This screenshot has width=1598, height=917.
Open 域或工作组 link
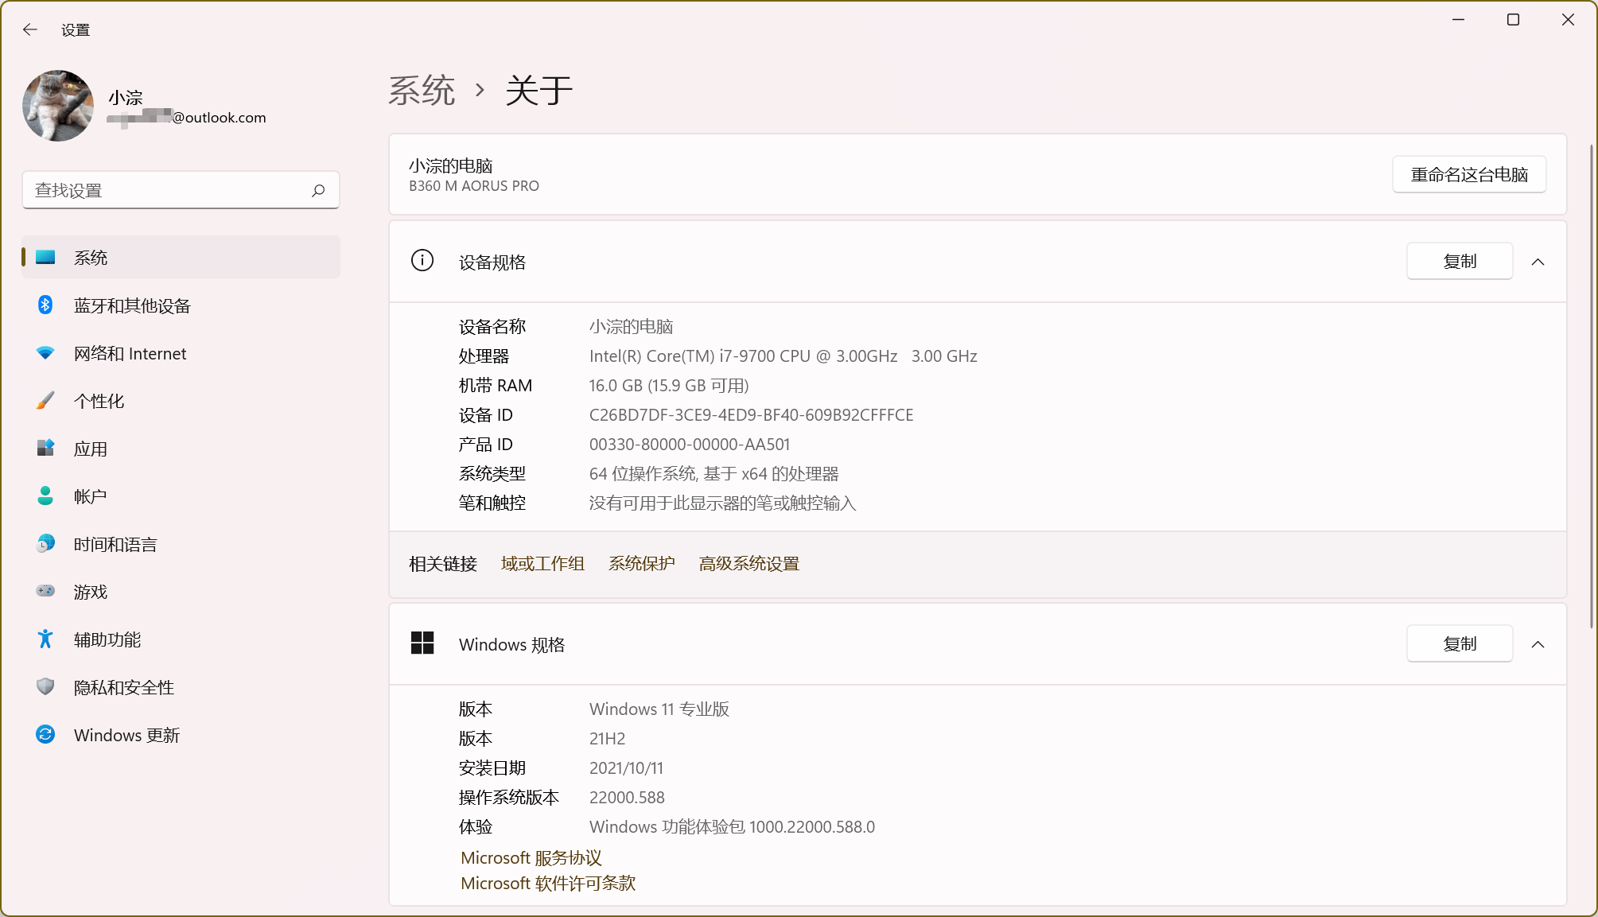(x=542, y=563)
